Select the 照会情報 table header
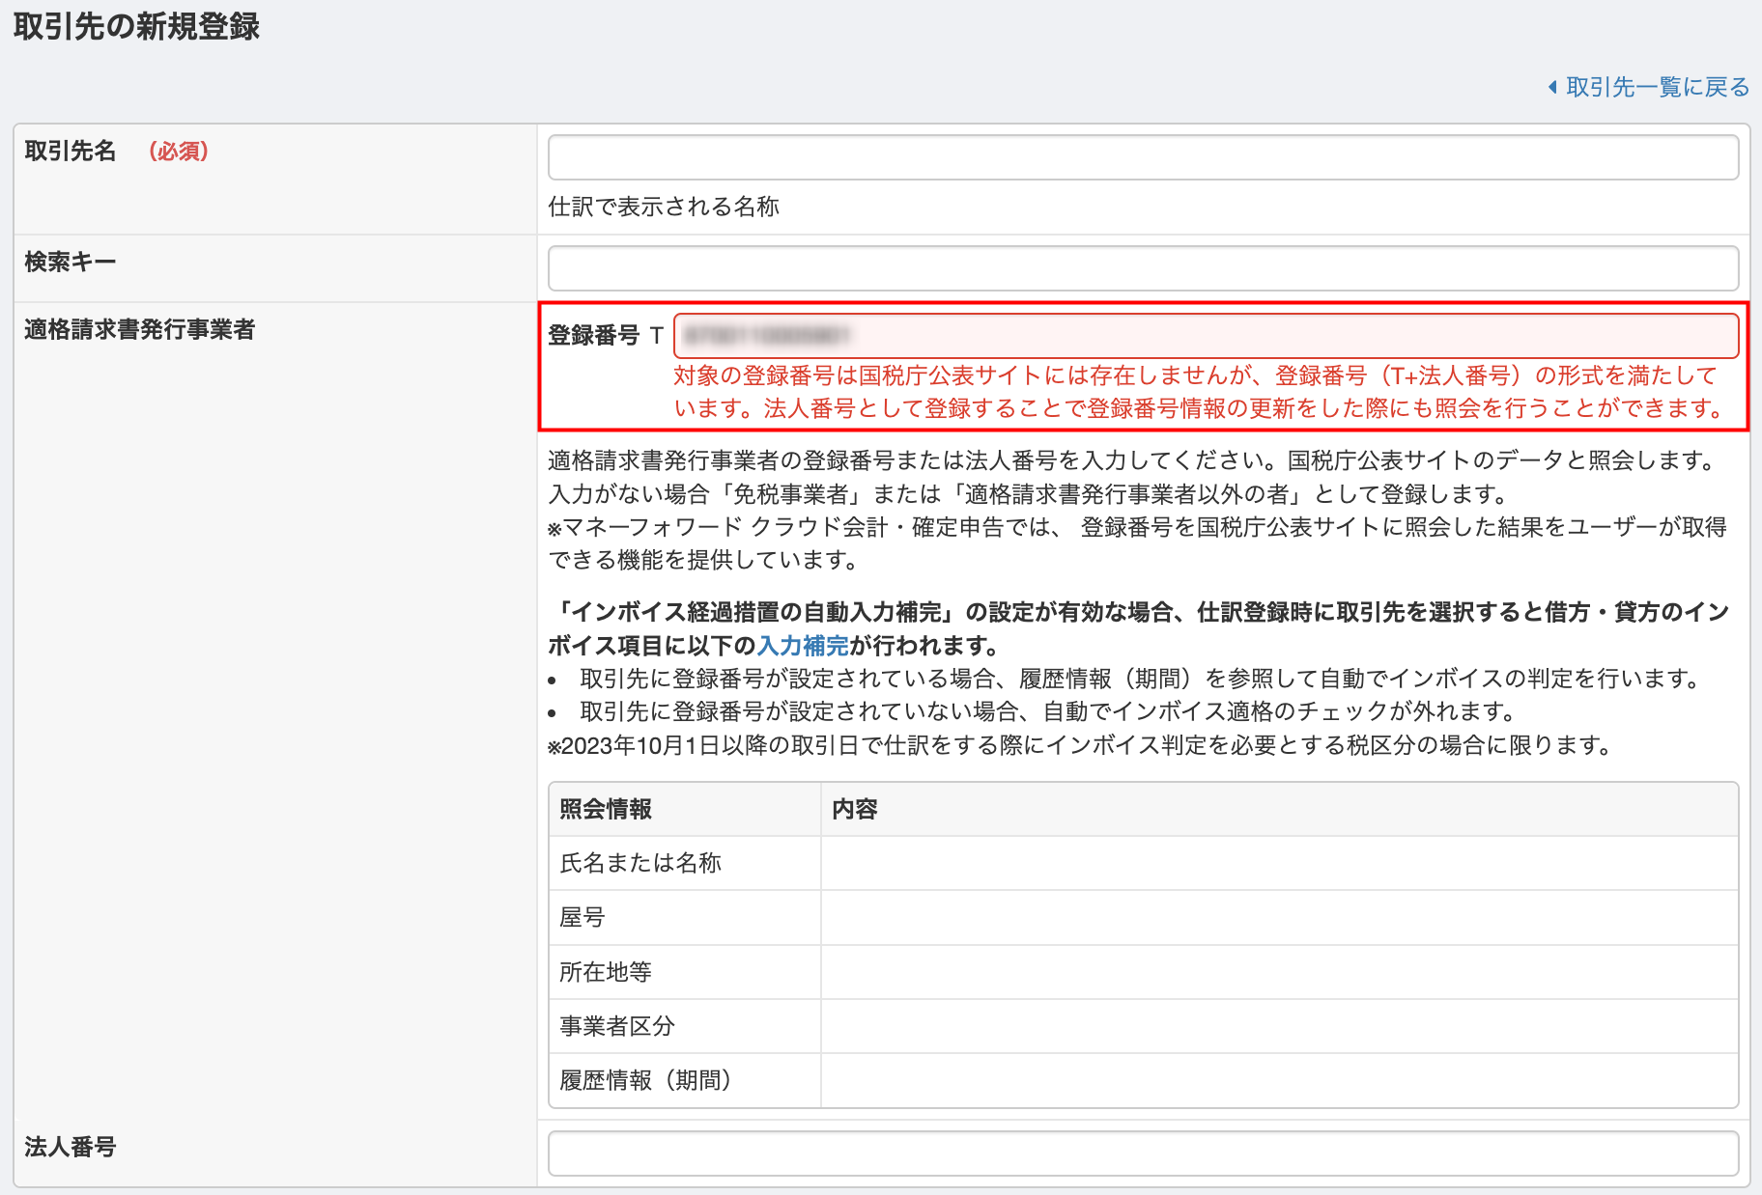Screen dimensions: 1762x1195 pos(604,811)
